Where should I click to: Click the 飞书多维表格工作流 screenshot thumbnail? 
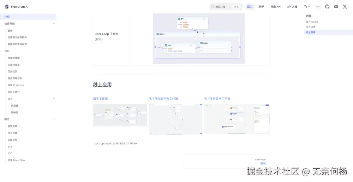point(237,119)
